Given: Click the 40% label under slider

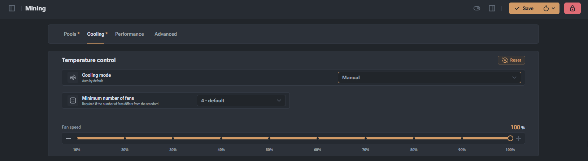Looking at the screenshot, I should point(221,149).
